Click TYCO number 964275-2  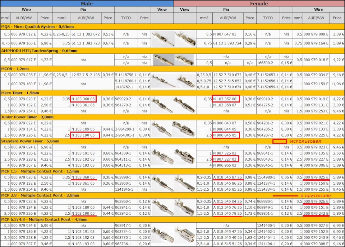265,105
